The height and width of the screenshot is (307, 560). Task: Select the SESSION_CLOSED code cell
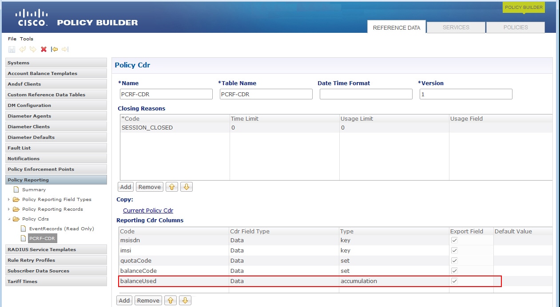click(175, 128)
